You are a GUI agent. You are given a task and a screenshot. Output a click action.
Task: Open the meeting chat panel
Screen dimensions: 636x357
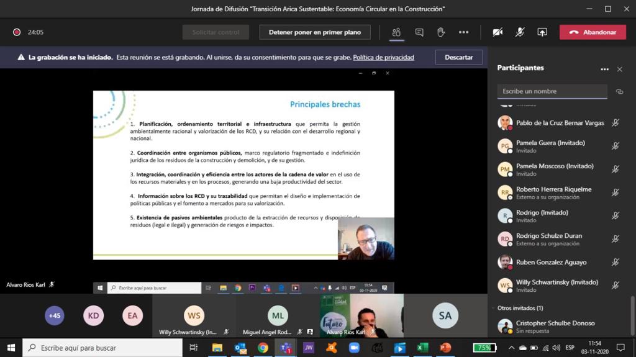click(x=419, y=32)
